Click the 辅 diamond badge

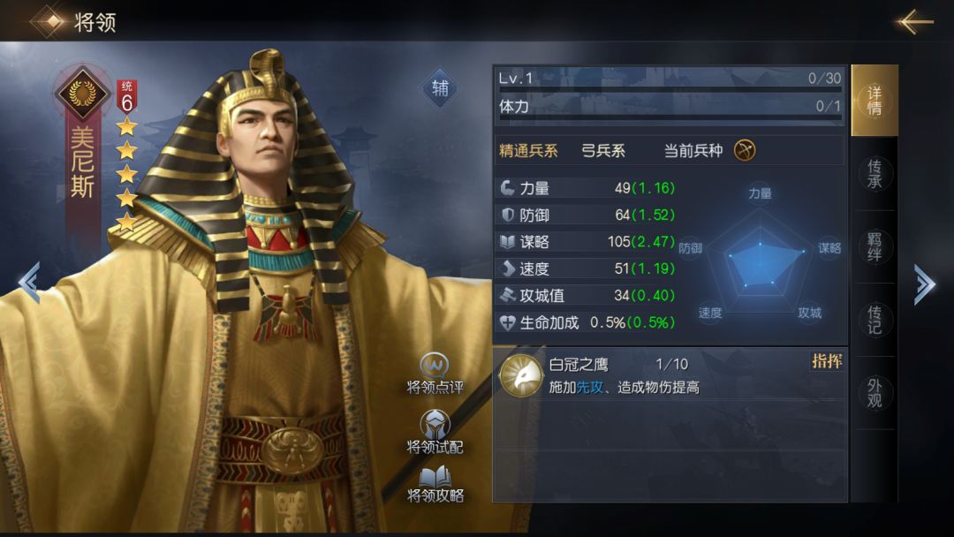point(440,88)
